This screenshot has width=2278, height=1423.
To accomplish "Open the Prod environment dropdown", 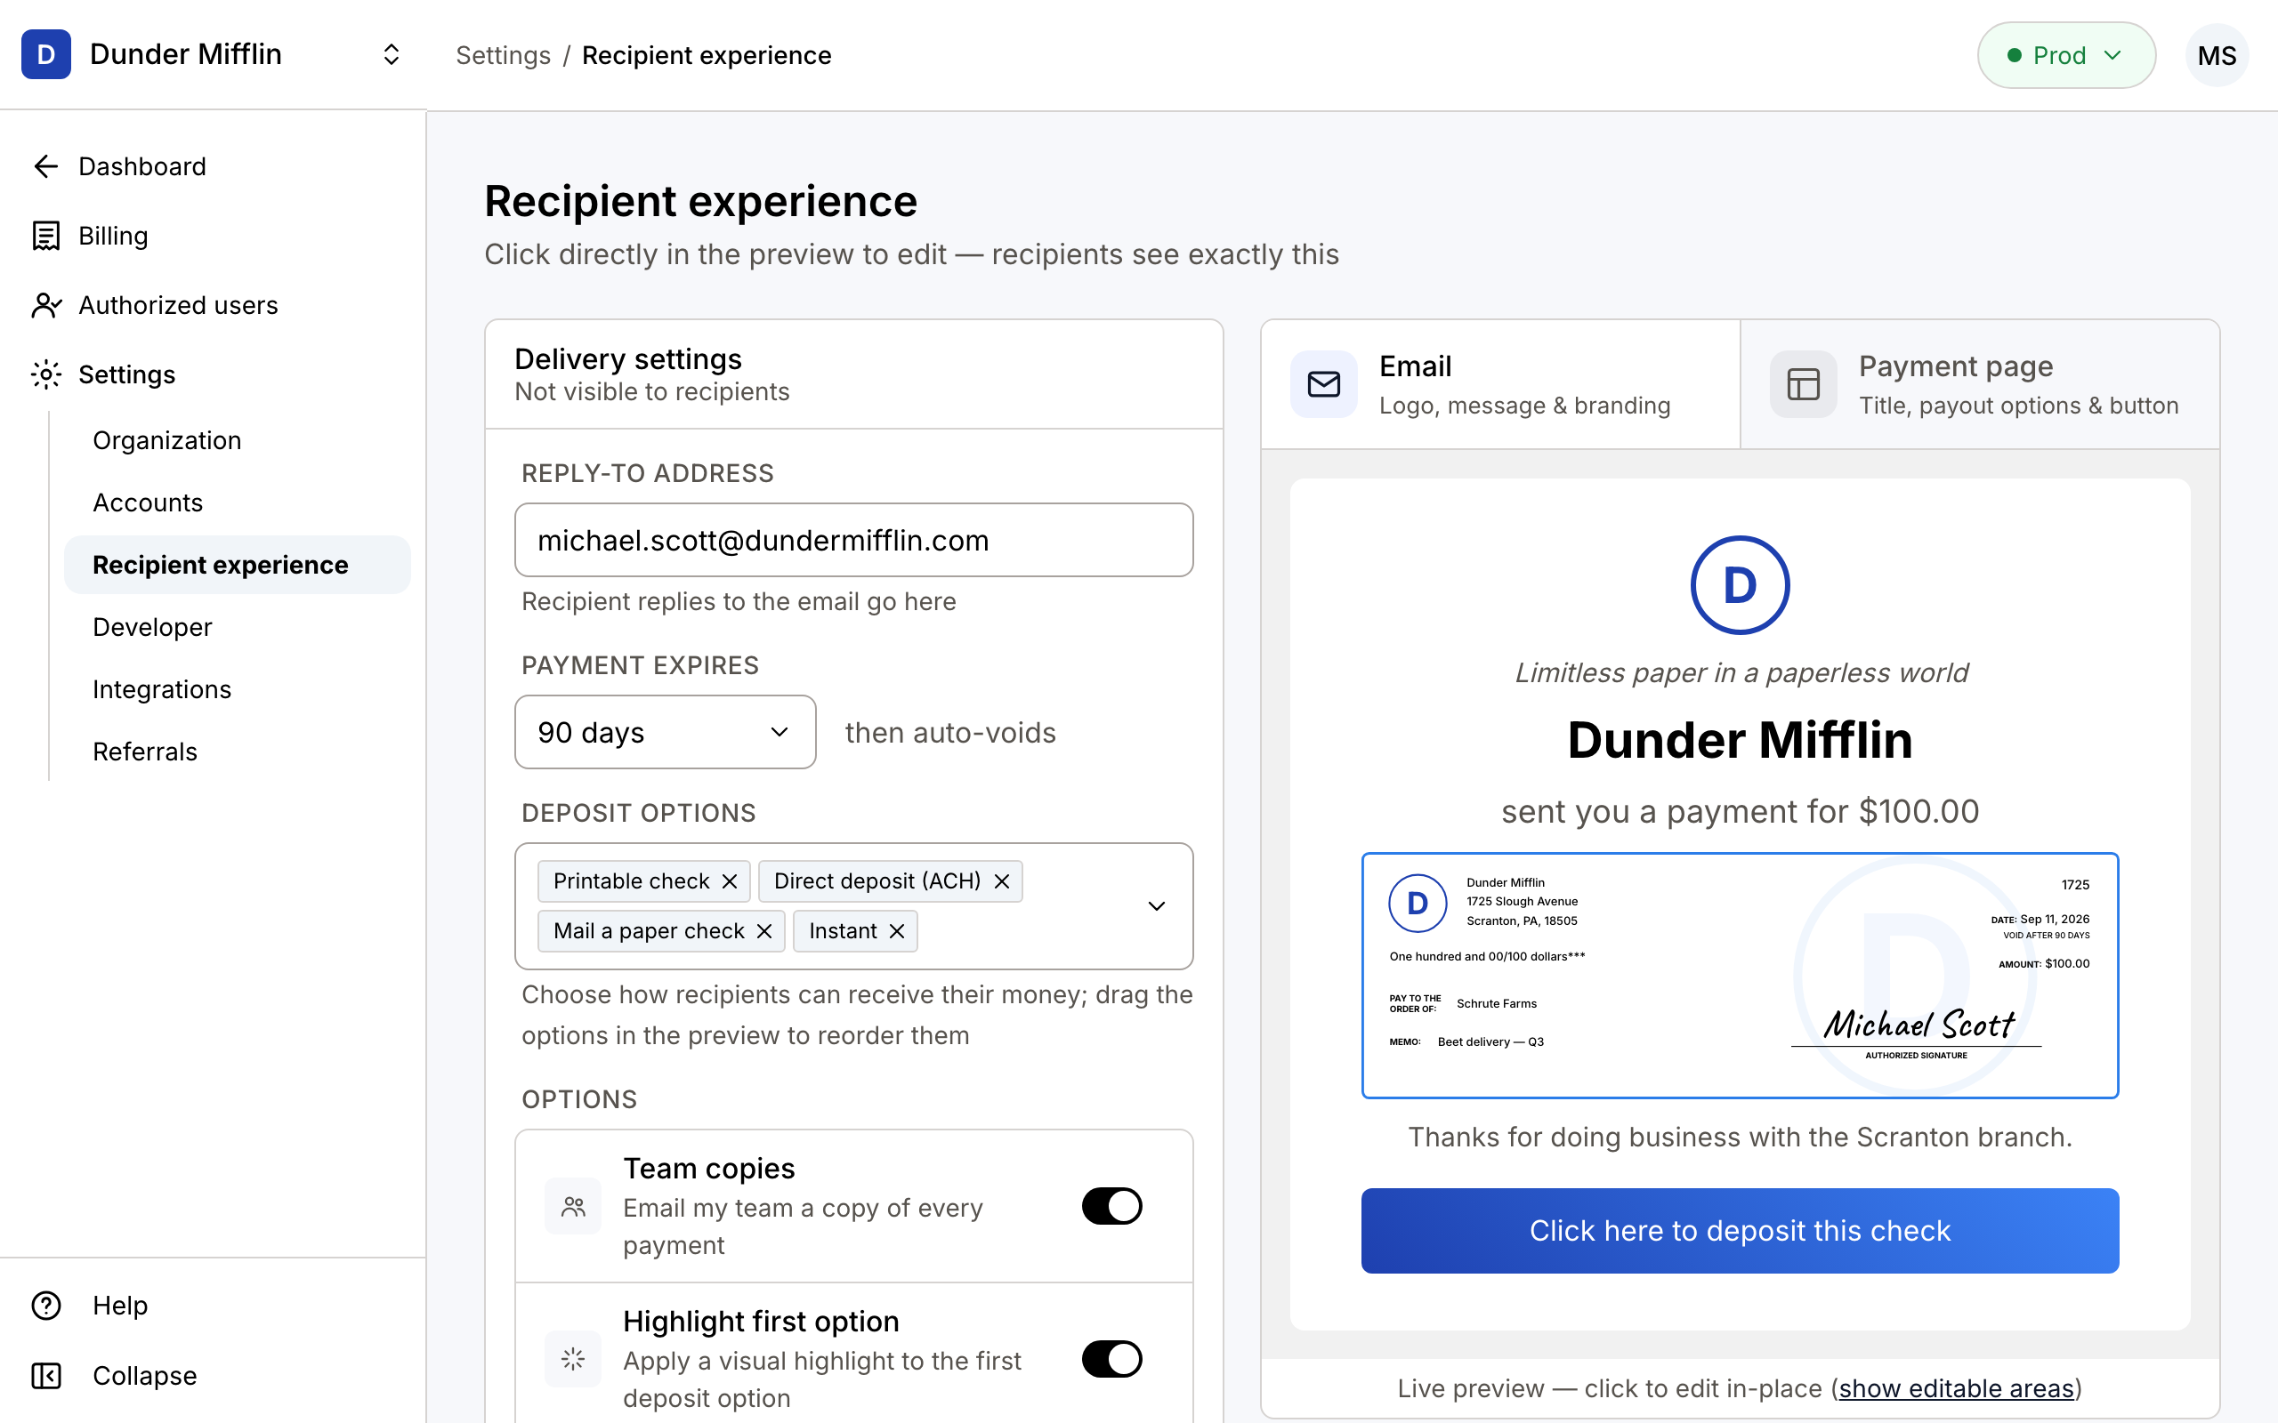I will click(x=2066, y=55).
